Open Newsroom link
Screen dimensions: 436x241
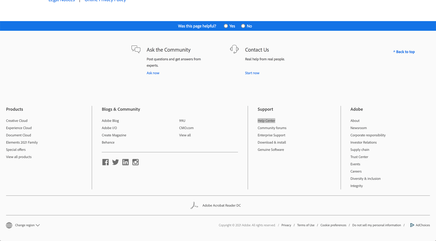point(359,128)
